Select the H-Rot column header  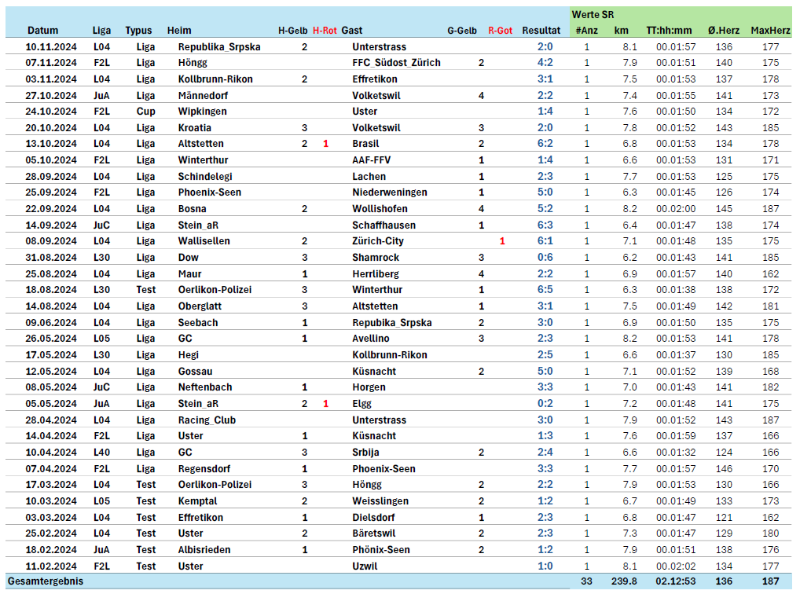pos(325,31)
